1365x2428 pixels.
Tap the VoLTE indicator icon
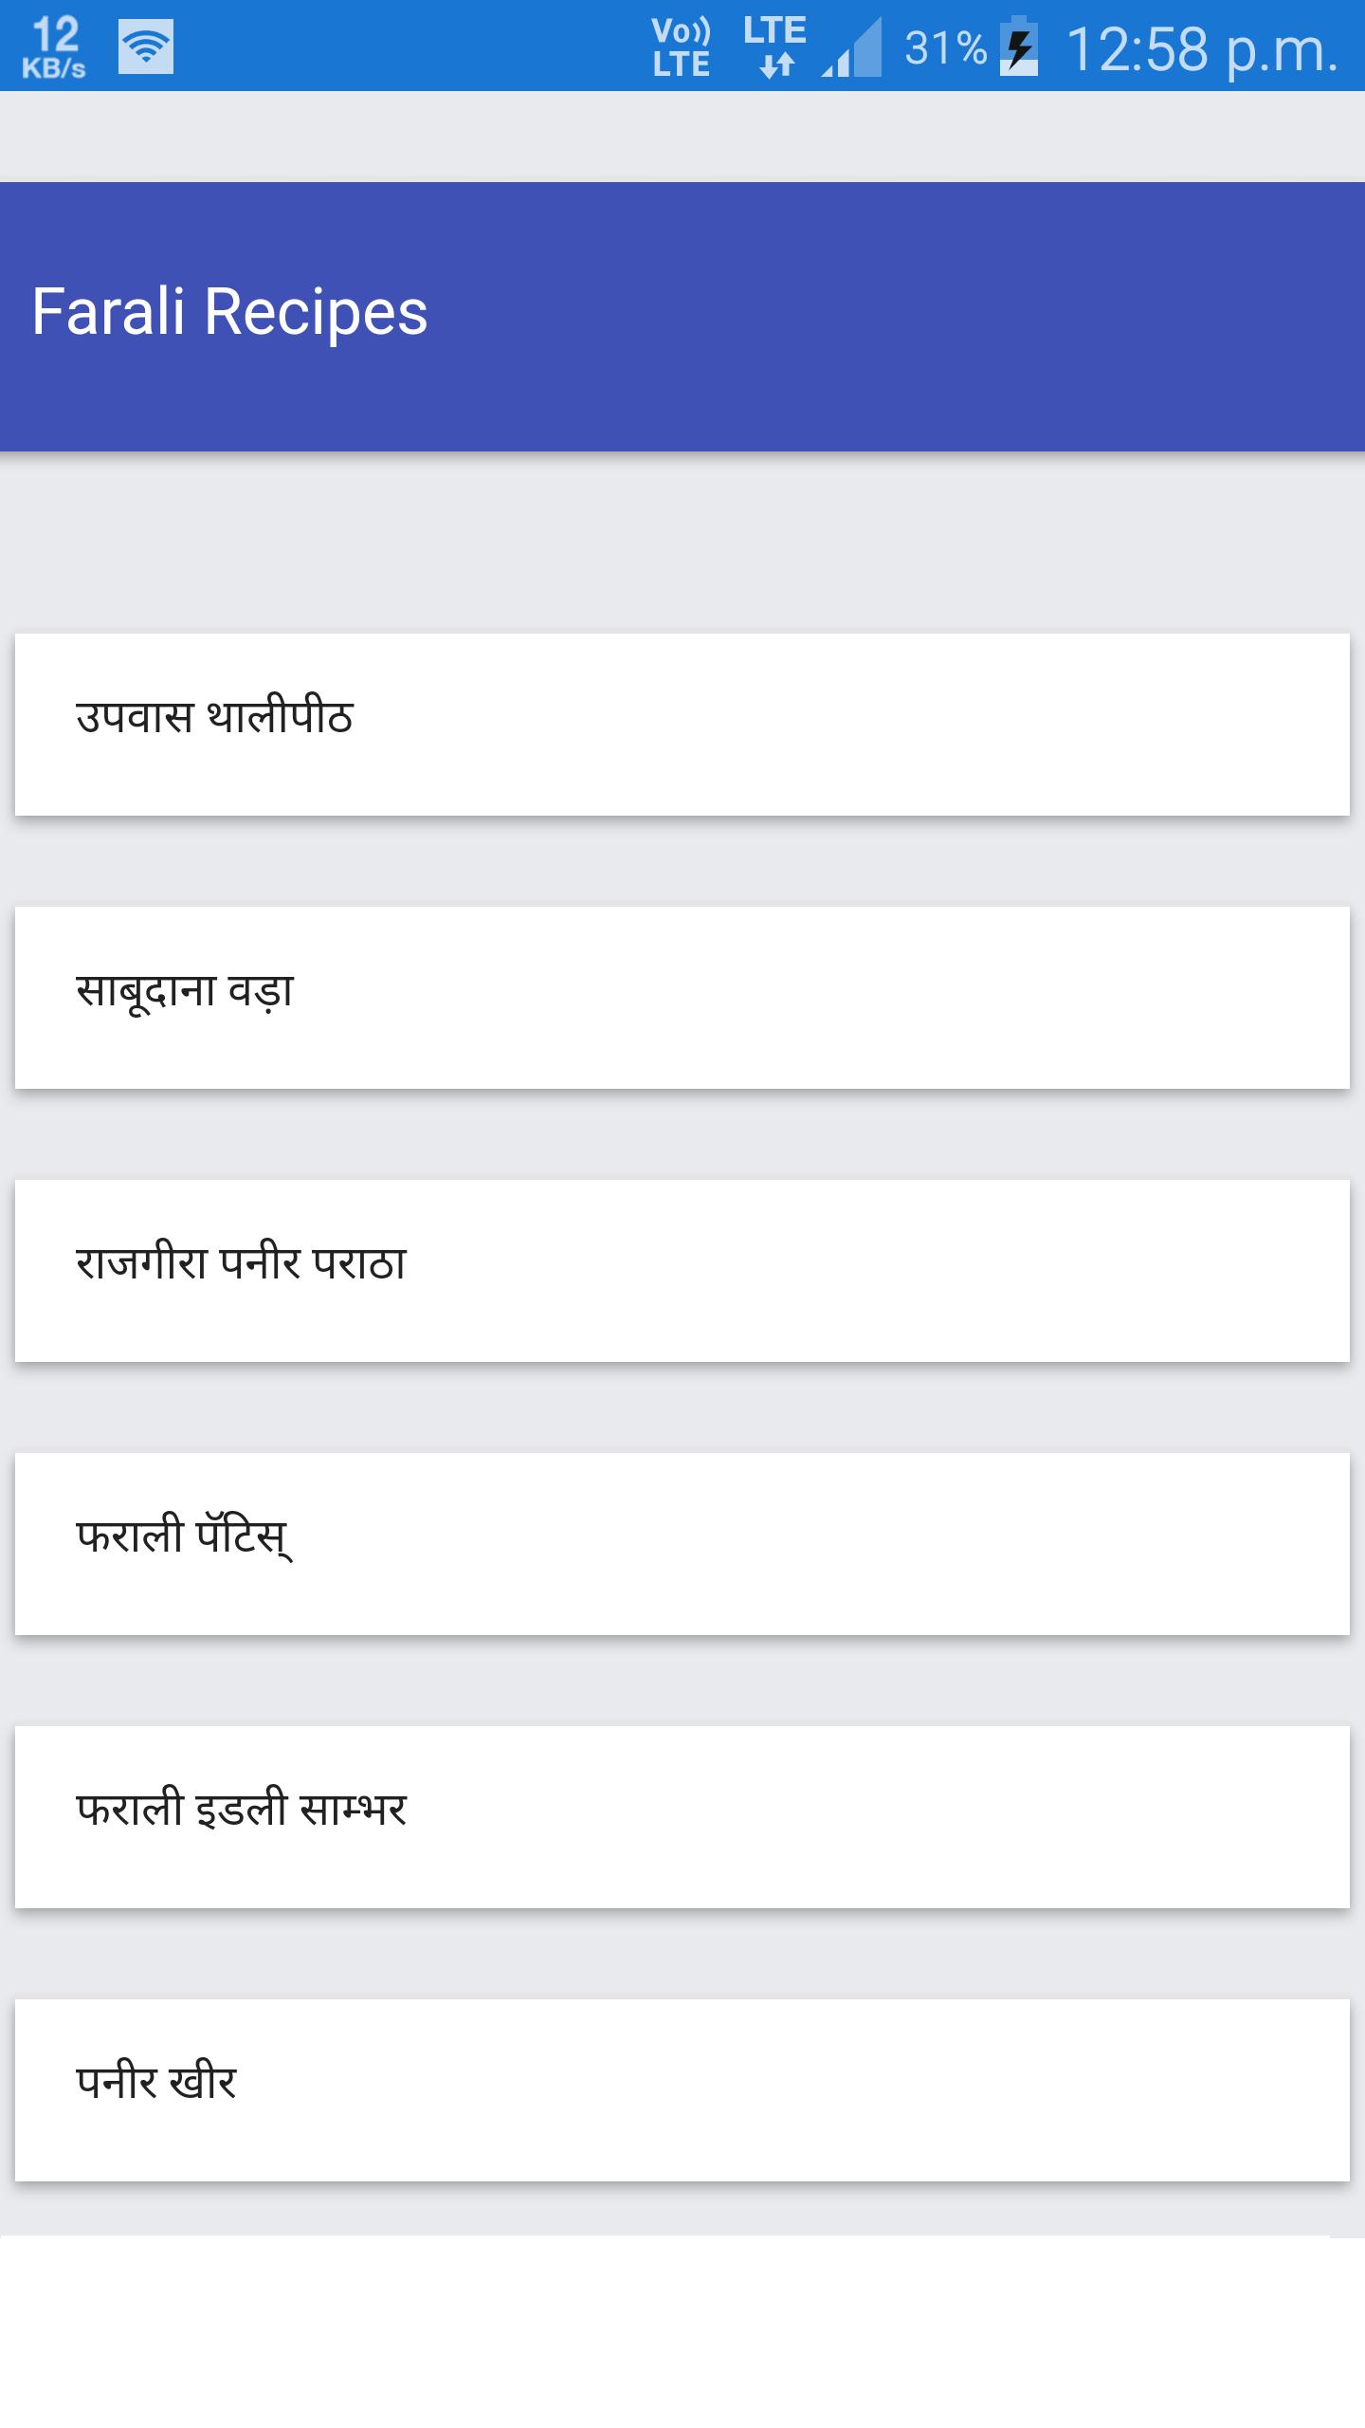click(x=681, y=47)
